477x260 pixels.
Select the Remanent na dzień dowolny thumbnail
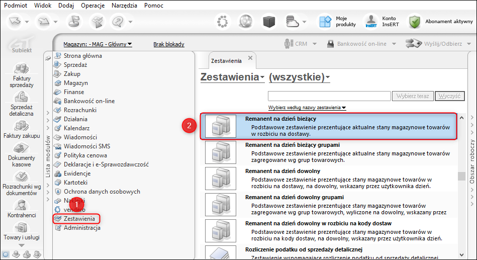[221, 179]
